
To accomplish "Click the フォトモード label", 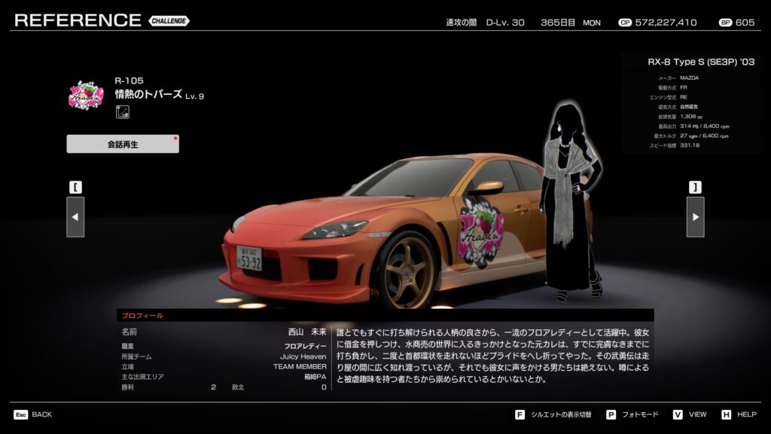I will 641,414.
